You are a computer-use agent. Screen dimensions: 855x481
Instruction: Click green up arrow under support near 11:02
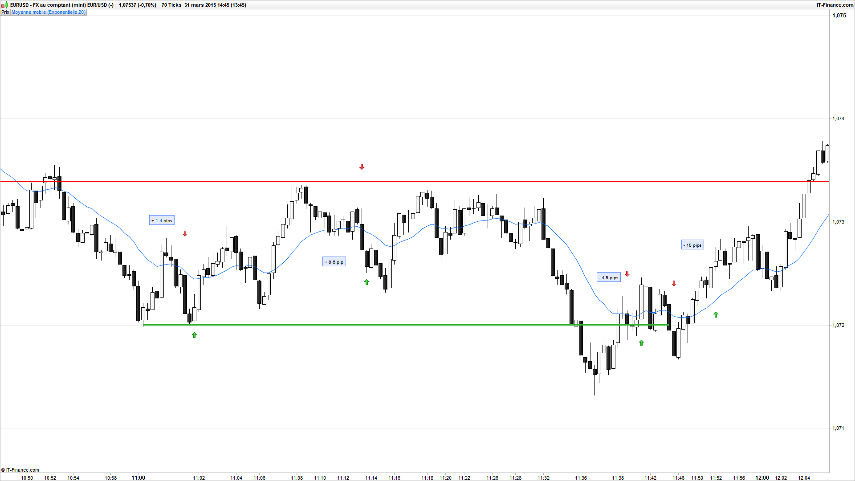[x=194, y=335]
